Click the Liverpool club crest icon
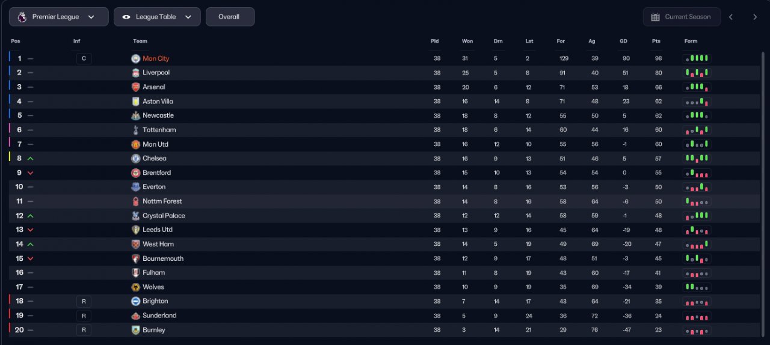The height and width of the screenshot is (345, 770). (x=135, y=73)
